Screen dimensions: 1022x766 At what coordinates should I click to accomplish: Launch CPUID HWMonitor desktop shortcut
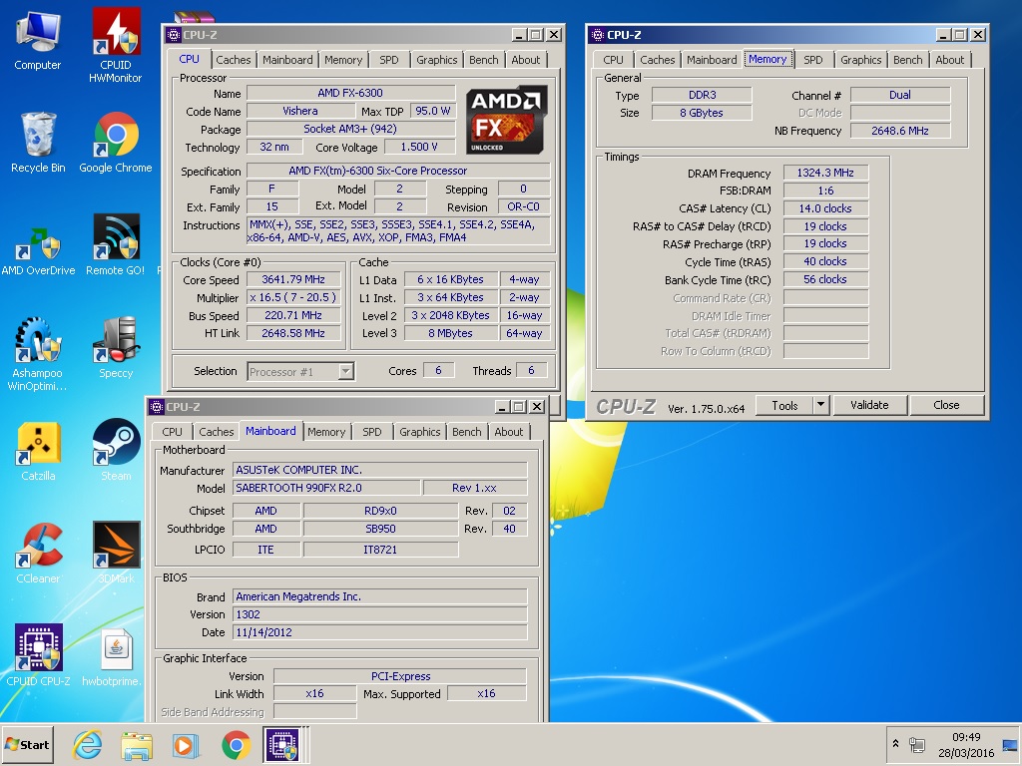pos(116,46)
